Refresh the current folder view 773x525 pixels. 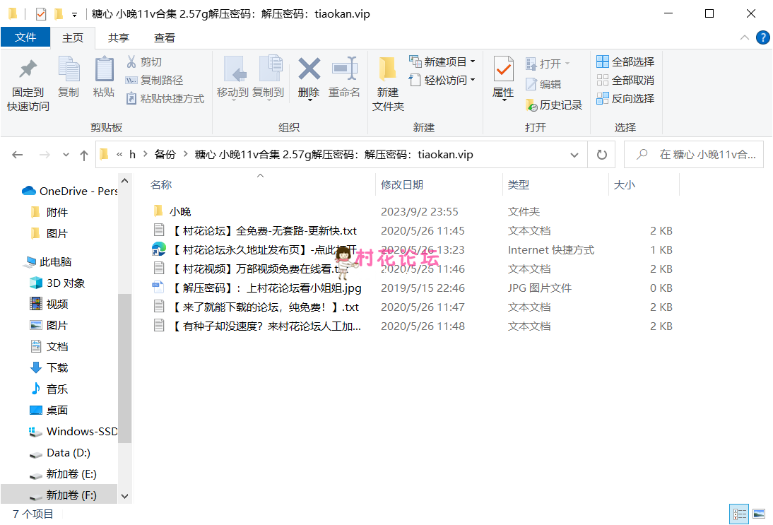pos(601,155)
